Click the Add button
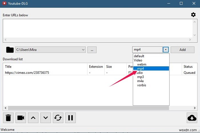 pos(183,50)
